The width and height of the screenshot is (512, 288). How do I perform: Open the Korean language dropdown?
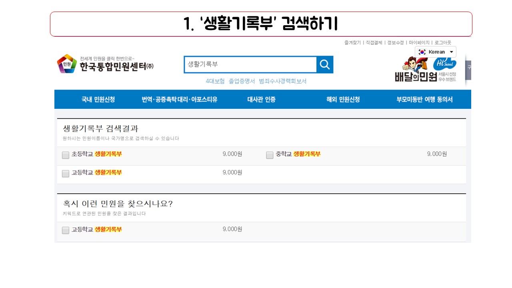click(436, 52)
